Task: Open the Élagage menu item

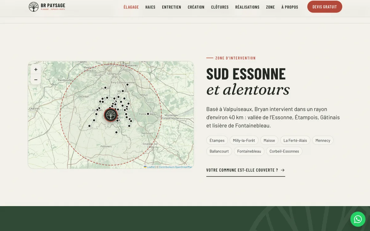Action: (x=131, y=7)
